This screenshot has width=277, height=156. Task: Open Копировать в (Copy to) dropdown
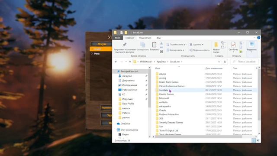(176, 50)
